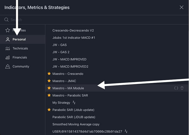Remove star from Parabolic SAR (Jdub update)

[x=49, y=110]
